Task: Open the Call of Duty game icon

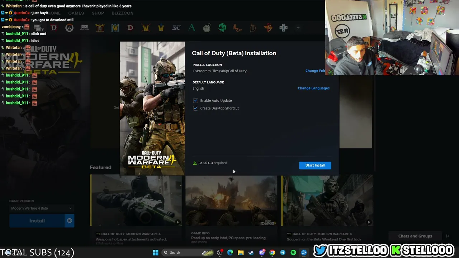Action: (38, 28)
